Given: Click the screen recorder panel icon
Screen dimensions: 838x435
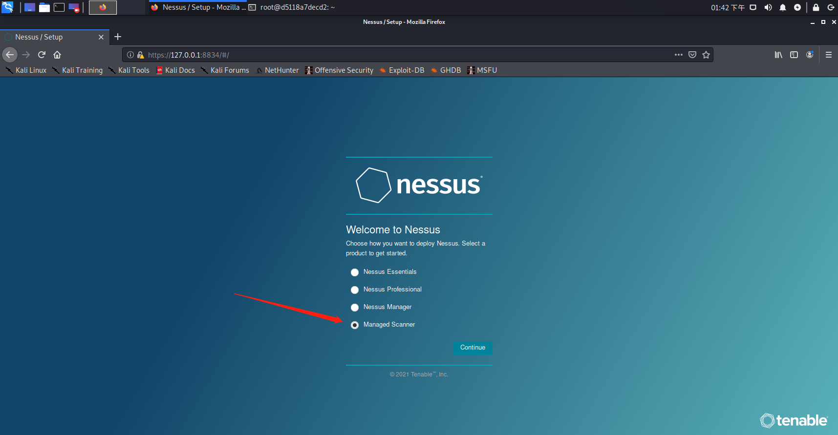Looking at the screenshot, I should [x=74, y=7].
